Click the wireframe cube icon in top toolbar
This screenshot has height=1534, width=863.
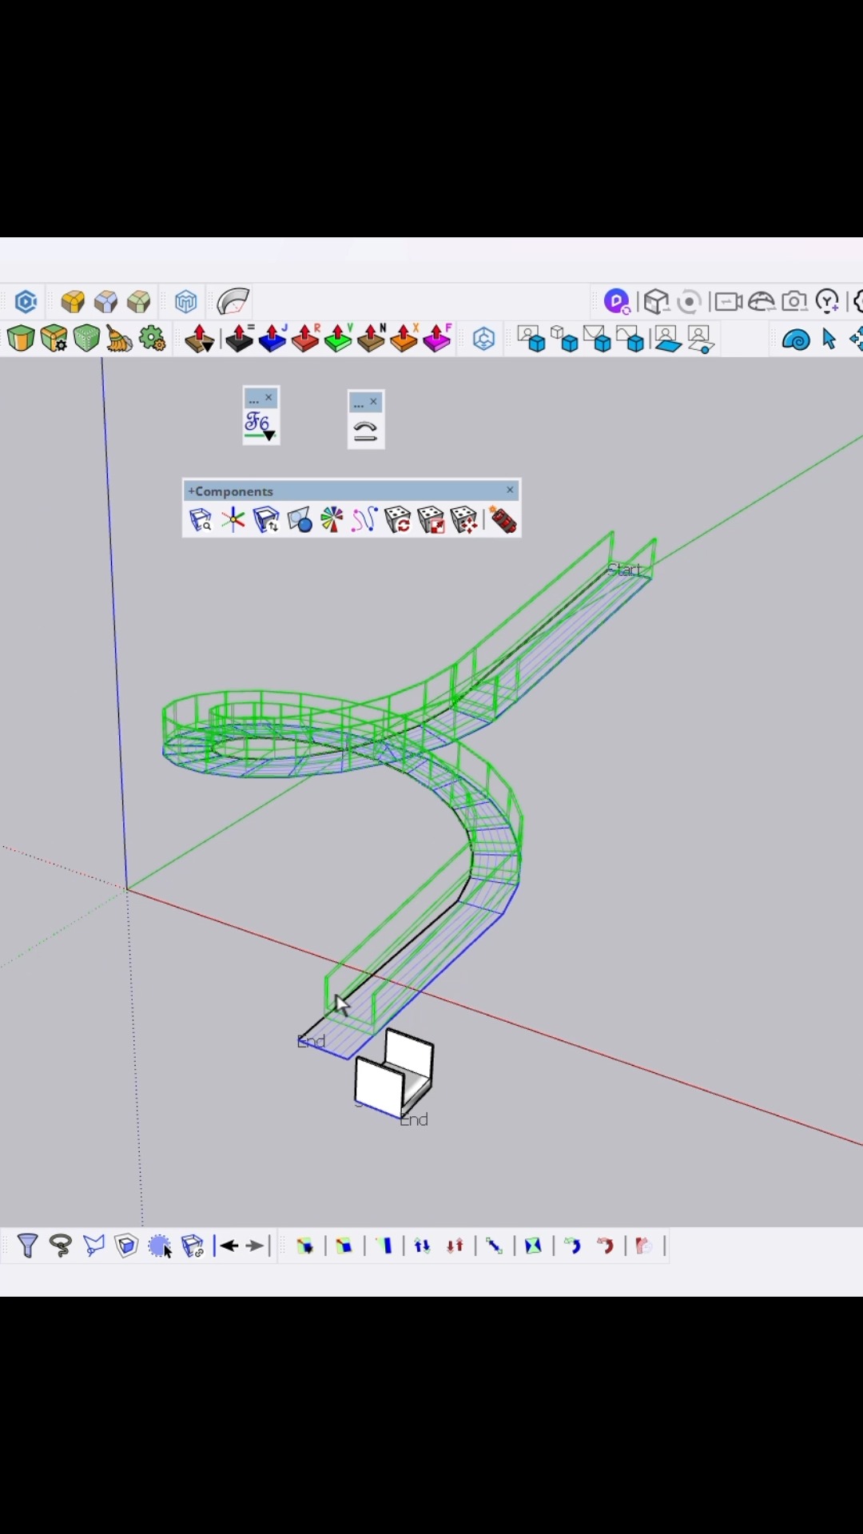(x=655, y=302)
